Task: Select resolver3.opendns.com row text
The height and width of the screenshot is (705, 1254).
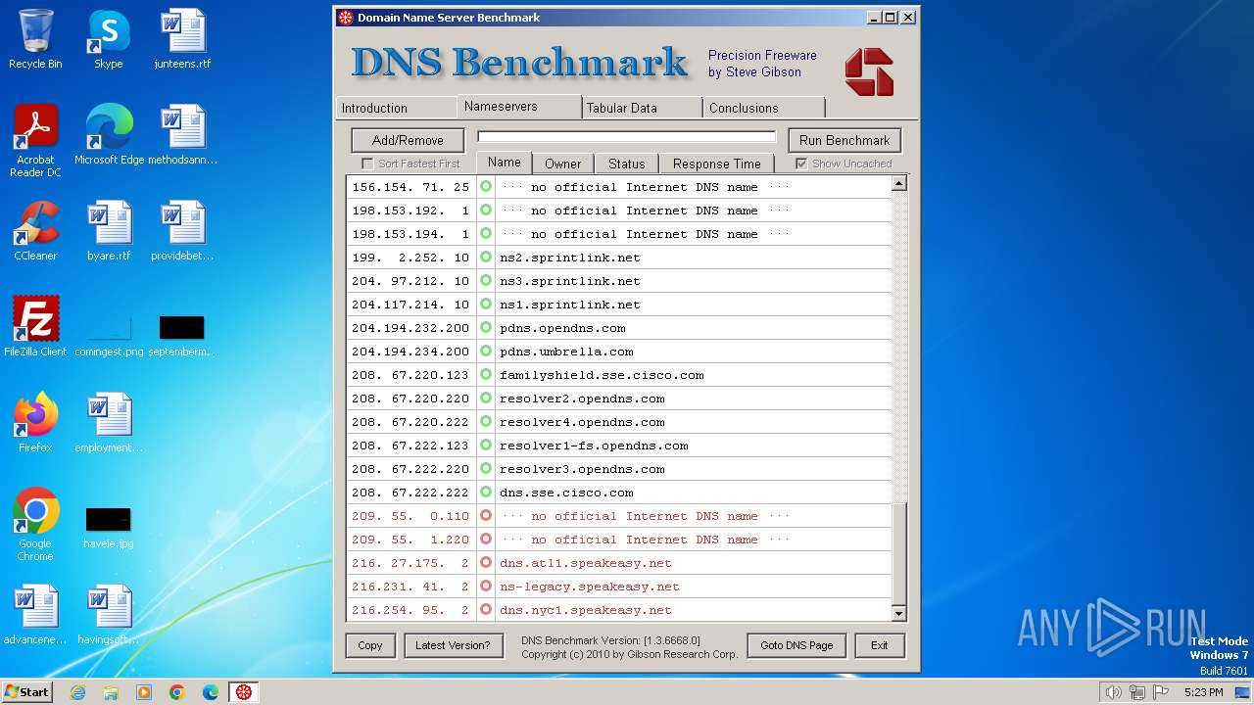Action: pyautogui.click(x=582, y=469)
